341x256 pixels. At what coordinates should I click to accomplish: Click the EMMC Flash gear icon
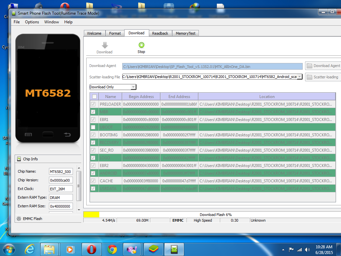pos(19,219)
